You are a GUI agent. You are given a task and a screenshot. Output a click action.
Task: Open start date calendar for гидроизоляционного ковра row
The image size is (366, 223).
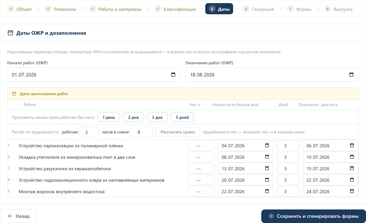click(x=267, y=180)
